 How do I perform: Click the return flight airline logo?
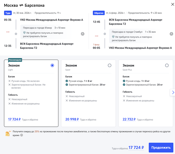pos(96,35)
